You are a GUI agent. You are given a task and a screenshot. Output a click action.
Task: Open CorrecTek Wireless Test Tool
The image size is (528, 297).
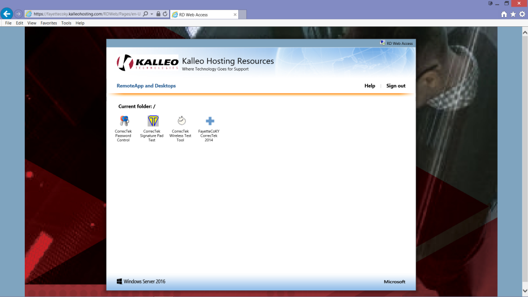click(x=180, y=128)
